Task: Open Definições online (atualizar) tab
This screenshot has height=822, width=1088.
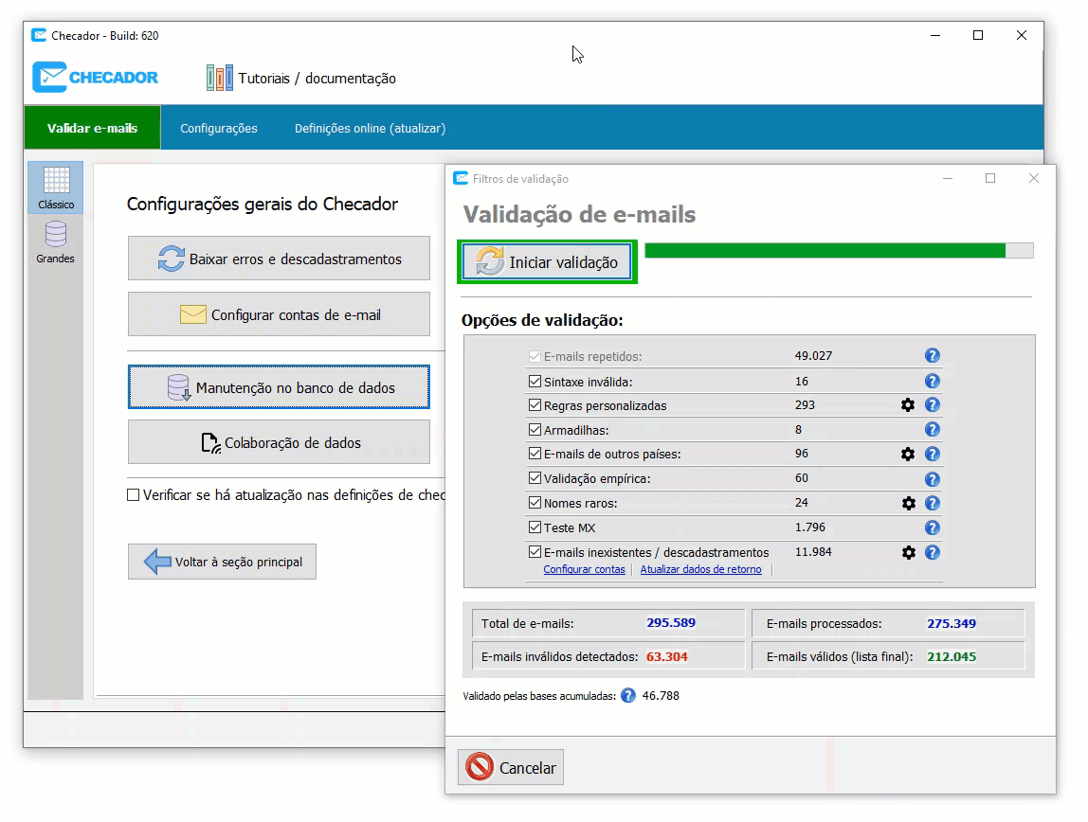Action: (x=370, y=129)
